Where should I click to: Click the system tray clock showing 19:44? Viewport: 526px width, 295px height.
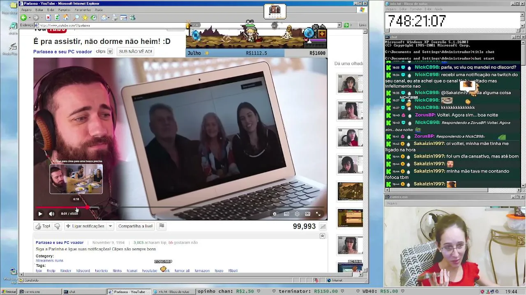[x=511, y=292]
